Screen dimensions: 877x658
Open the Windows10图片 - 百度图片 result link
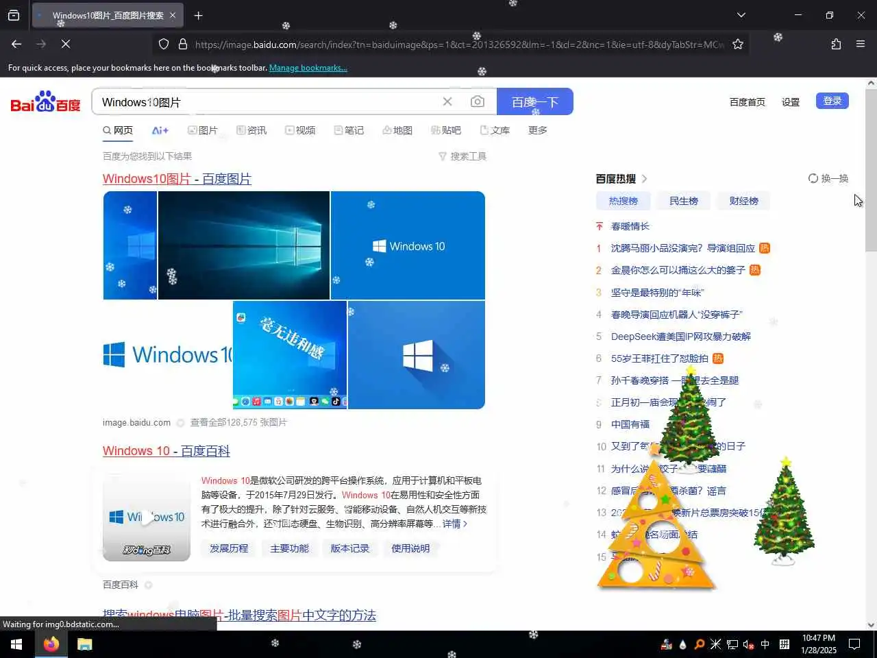177,179
